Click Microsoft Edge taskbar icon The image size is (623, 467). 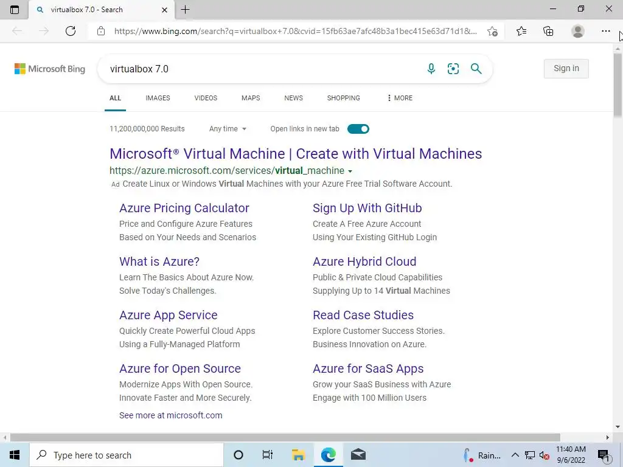tap(328, 455)
